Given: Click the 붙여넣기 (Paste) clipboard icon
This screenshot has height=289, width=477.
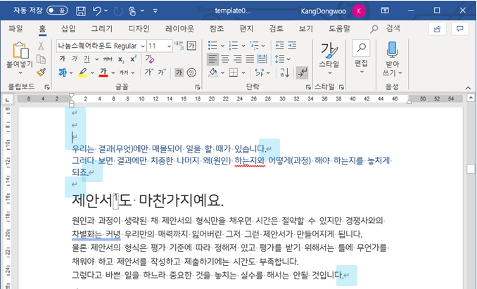Looking at the screenshot, I should [20, 50].
